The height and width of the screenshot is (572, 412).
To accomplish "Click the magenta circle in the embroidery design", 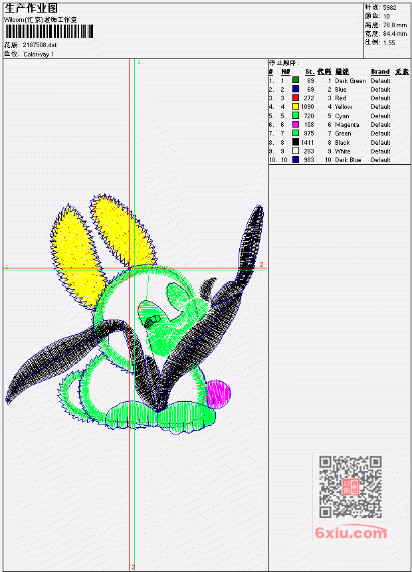I will 219,395.
